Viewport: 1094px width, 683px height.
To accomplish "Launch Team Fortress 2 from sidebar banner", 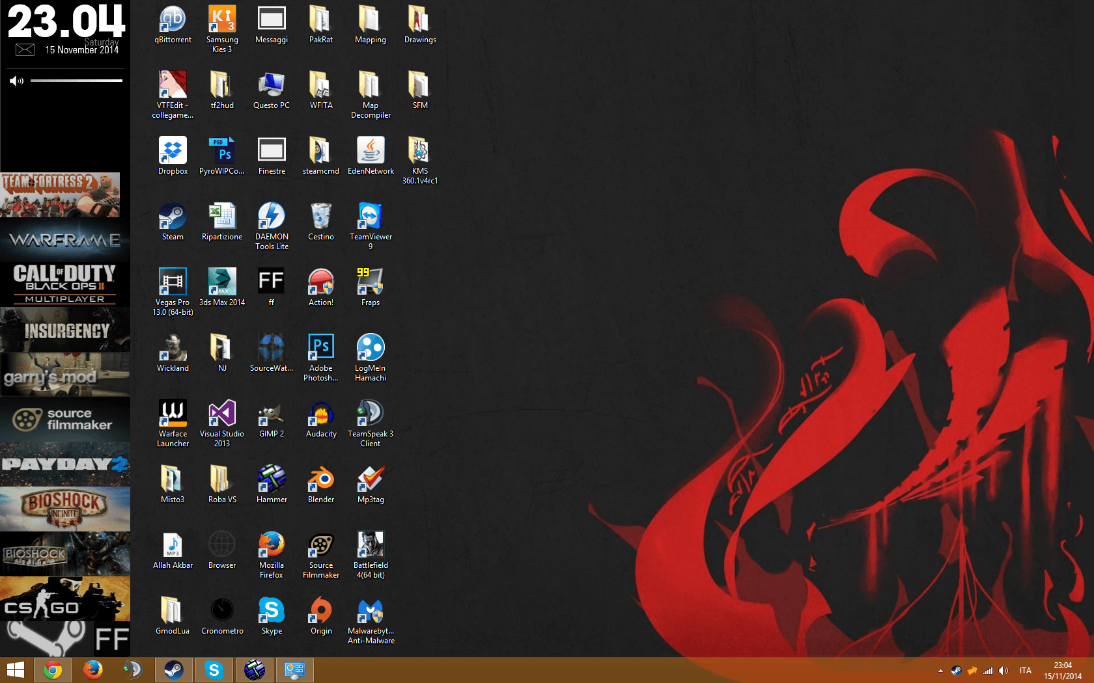I will click(60, 194).
